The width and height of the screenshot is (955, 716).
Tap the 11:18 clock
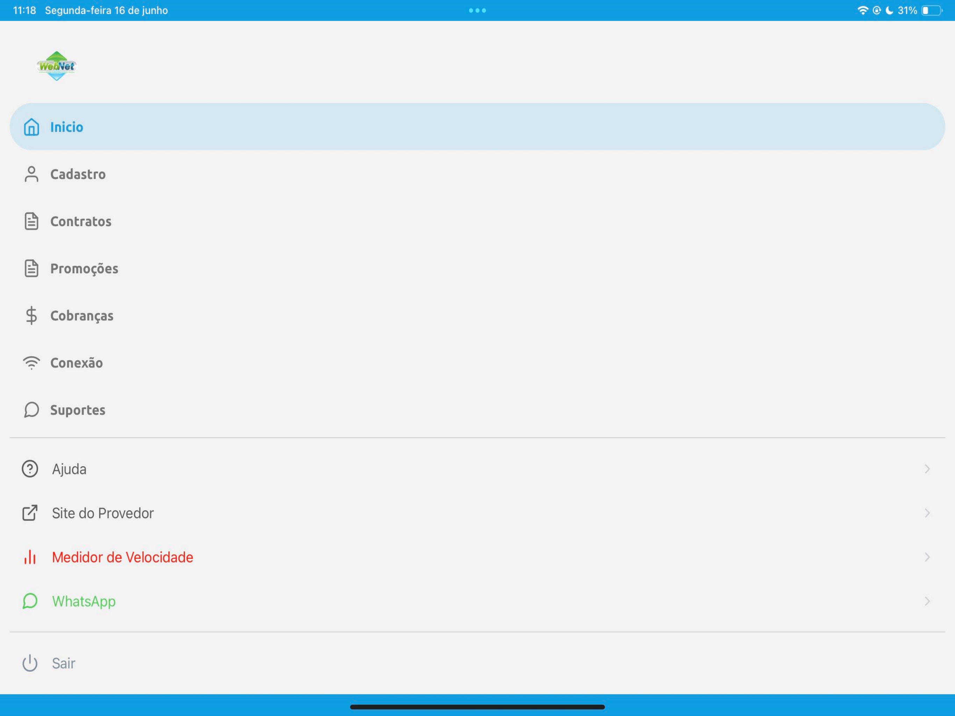click(x=24, y=10)
